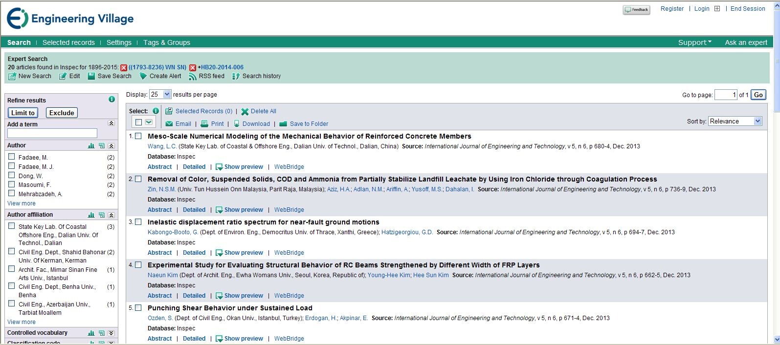Tick the select-all results checkbox
This screenshot has height=345, width=780.
click(138, 122)
